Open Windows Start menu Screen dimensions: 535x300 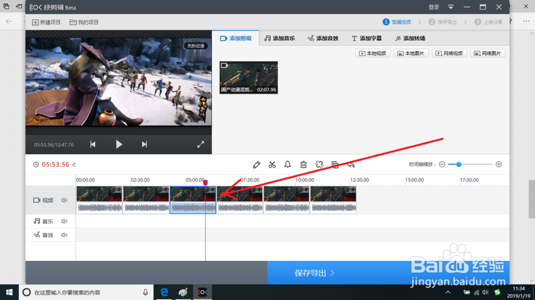point(9,292)
